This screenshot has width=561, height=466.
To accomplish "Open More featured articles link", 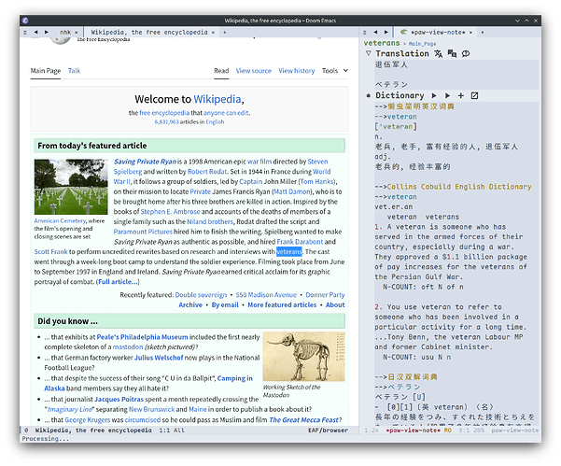I will (x=282, y=304).
